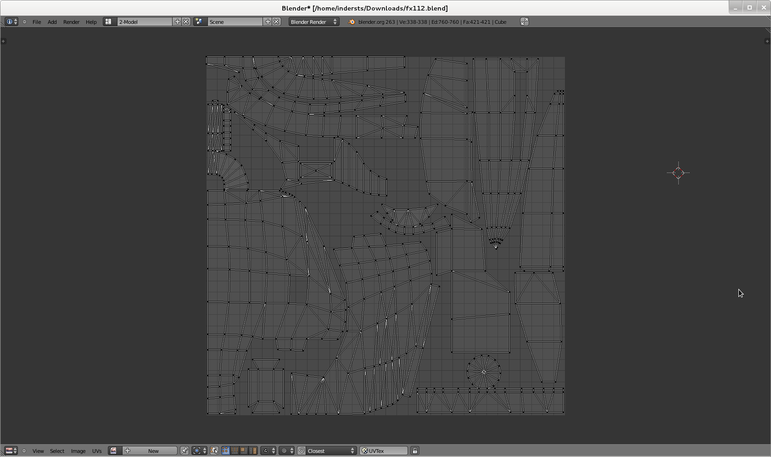The image size is (771, 457).
Task: Pin the image with the pin icon
Action: pos(184,451)
